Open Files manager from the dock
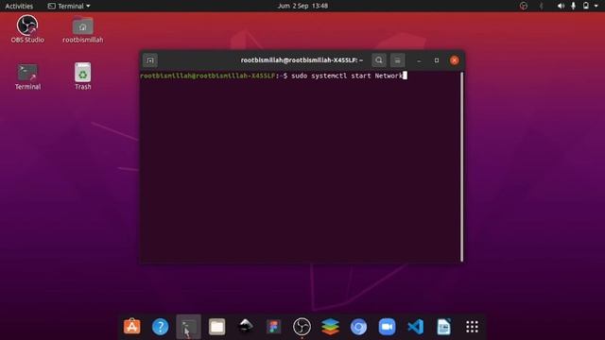This screenshot has height=340, width=605. pyautogui.click(x=216, y=327)
